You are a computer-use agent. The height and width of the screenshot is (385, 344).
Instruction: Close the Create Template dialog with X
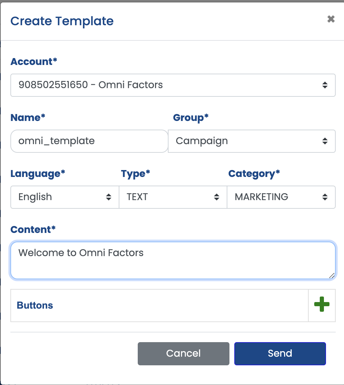tap(331, 19)
